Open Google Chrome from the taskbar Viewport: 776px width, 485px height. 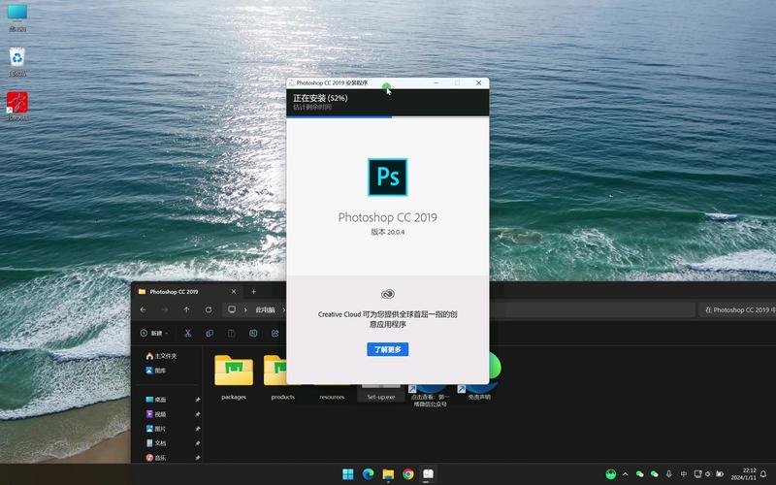(408, 474)
